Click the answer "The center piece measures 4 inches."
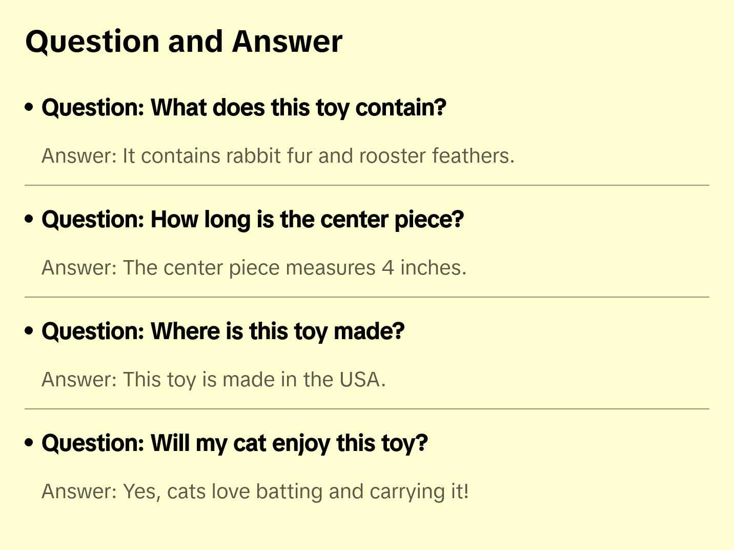 [x=254, y=268]
